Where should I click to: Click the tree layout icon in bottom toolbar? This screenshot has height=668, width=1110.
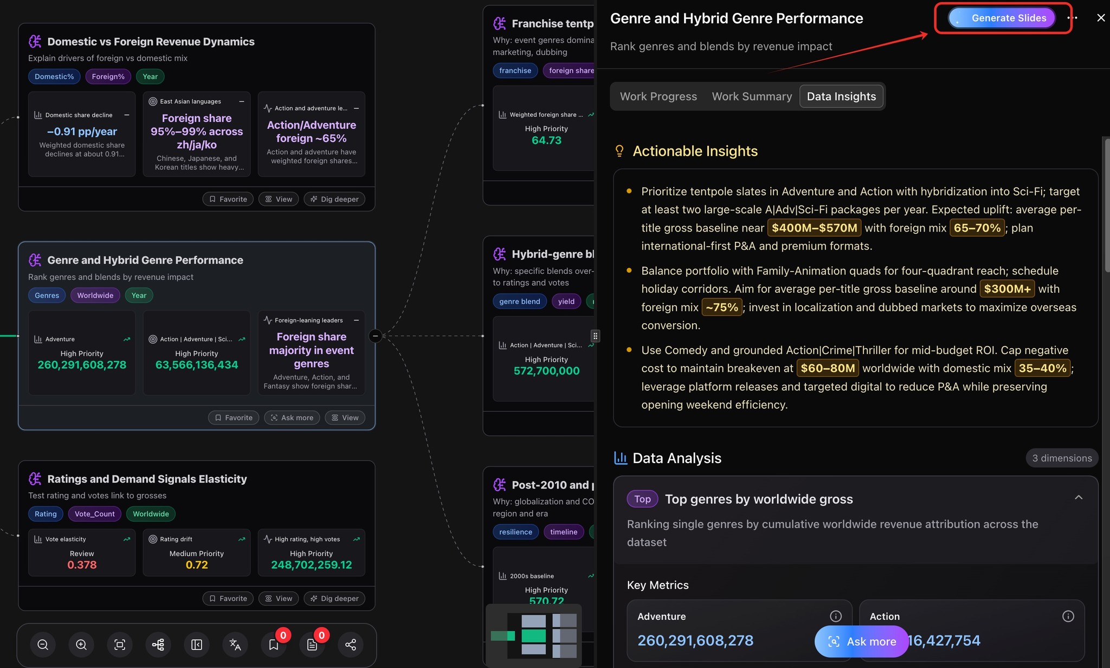point(158,644)
